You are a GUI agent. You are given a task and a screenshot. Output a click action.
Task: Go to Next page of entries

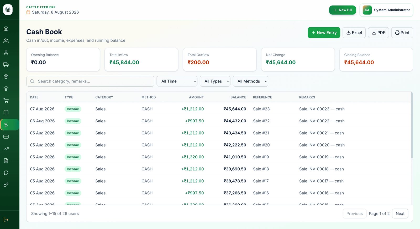click(400, 214)
